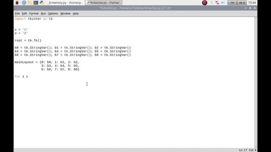Open the Format menu
The height and width of the screenshot is (152, 271).
[x=34, y=14]
